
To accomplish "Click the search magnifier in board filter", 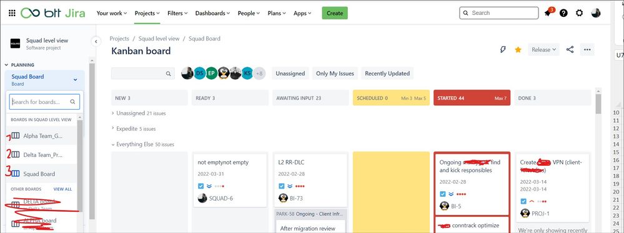I will (169, 74).
